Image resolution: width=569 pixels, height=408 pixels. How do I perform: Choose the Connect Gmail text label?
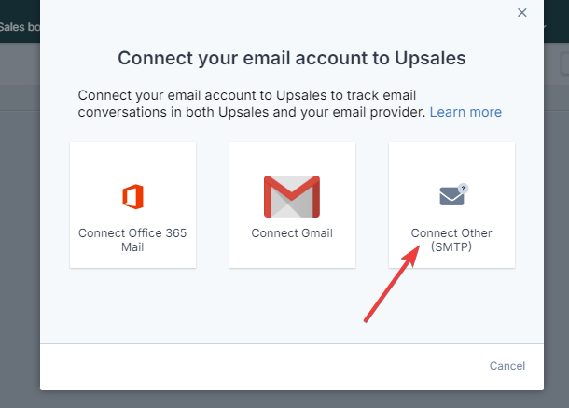click(292, 232)
